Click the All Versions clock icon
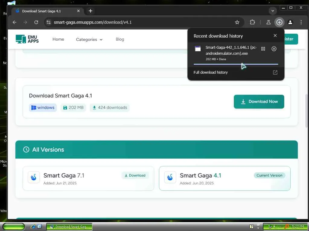The height and width of the screenshot is (231, 309). (x=26, y=149)
